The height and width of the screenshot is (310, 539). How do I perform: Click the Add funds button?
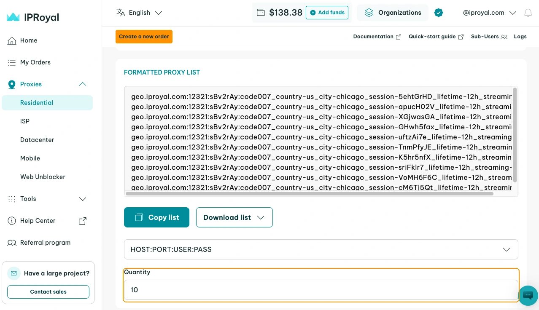(327, 13)
